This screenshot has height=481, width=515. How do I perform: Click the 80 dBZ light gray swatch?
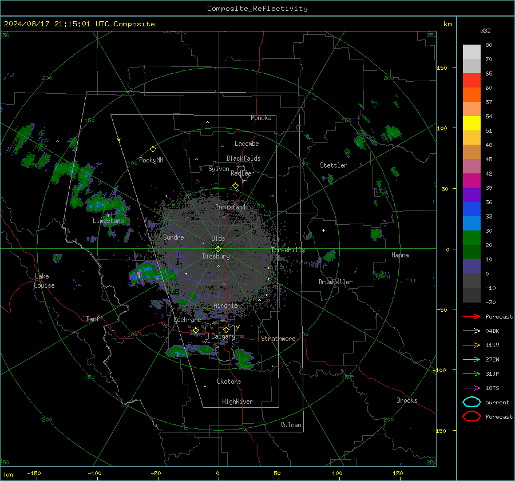(472, 52)
